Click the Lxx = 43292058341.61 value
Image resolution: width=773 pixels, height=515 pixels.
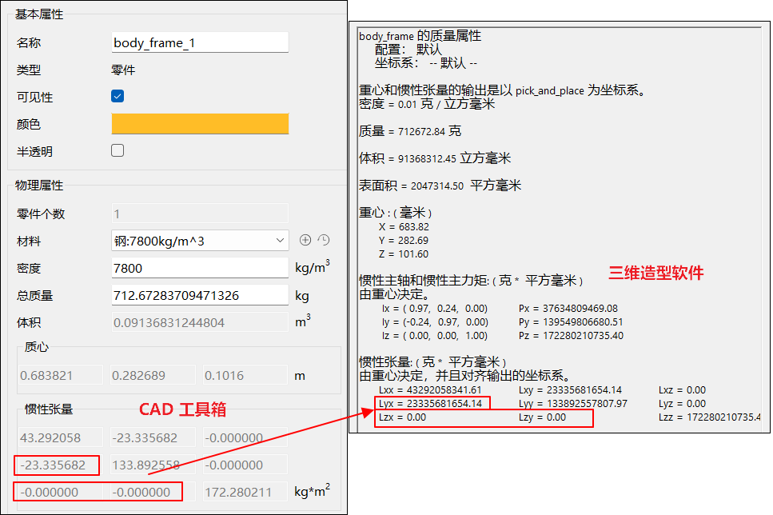pyautogui.click(x=430, y=389)
